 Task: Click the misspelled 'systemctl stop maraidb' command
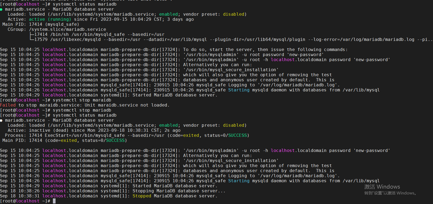click(x=82, y=100)
